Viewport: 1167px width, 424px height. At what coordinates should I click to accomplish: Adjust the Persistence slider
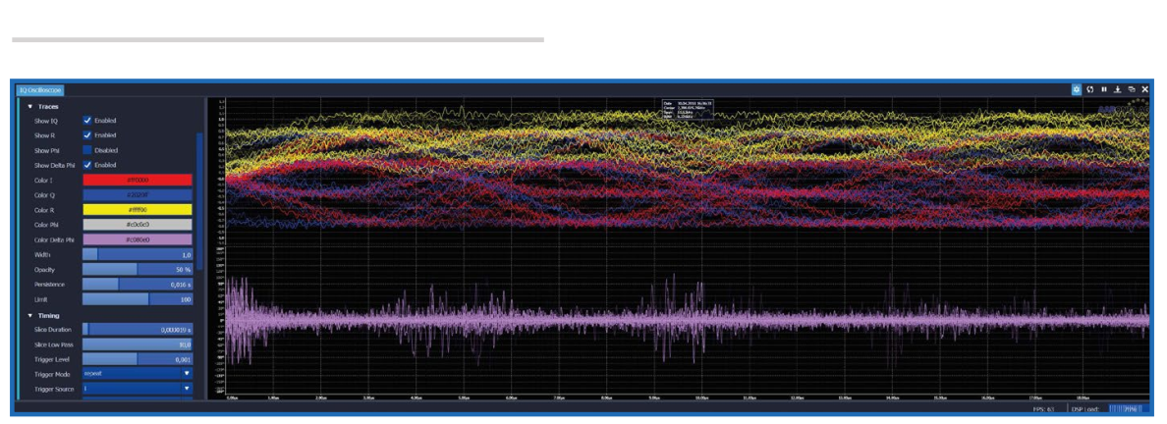click(x=137, y=285)
